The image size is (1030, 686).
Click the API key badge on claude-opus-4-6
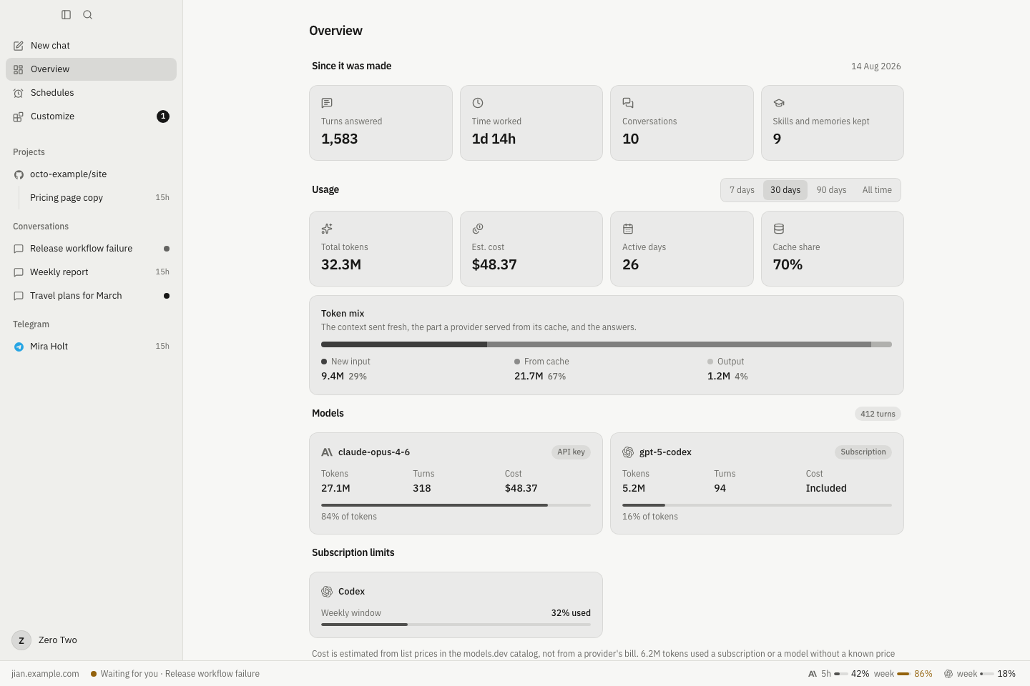pos(571,452)
